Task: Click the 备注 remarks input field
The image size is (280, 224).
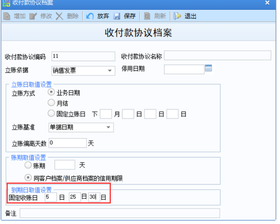Action: [120, 213]
